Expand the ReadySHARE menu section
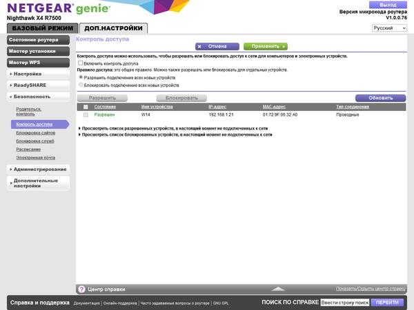The height and width of the screenshot is (310, 414). click(x=38, y=85)
